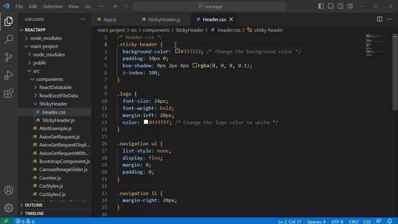The image size is (398, 224).
Task: Open AxiosGetRequest.js file
Action: pos(59,137)
